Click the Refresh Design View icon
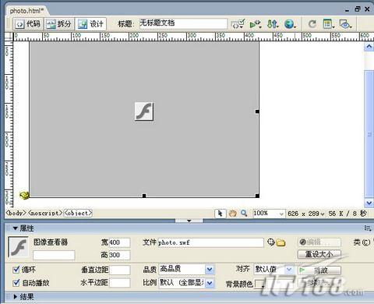374x304 pixels. [312, 24]
